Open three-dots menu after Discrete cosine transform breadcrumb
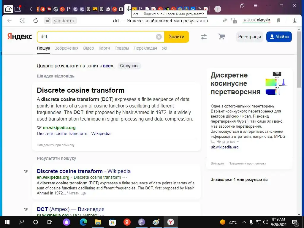Image resolution: width=304 pixels, height=228 pixels. click(125, 177)
